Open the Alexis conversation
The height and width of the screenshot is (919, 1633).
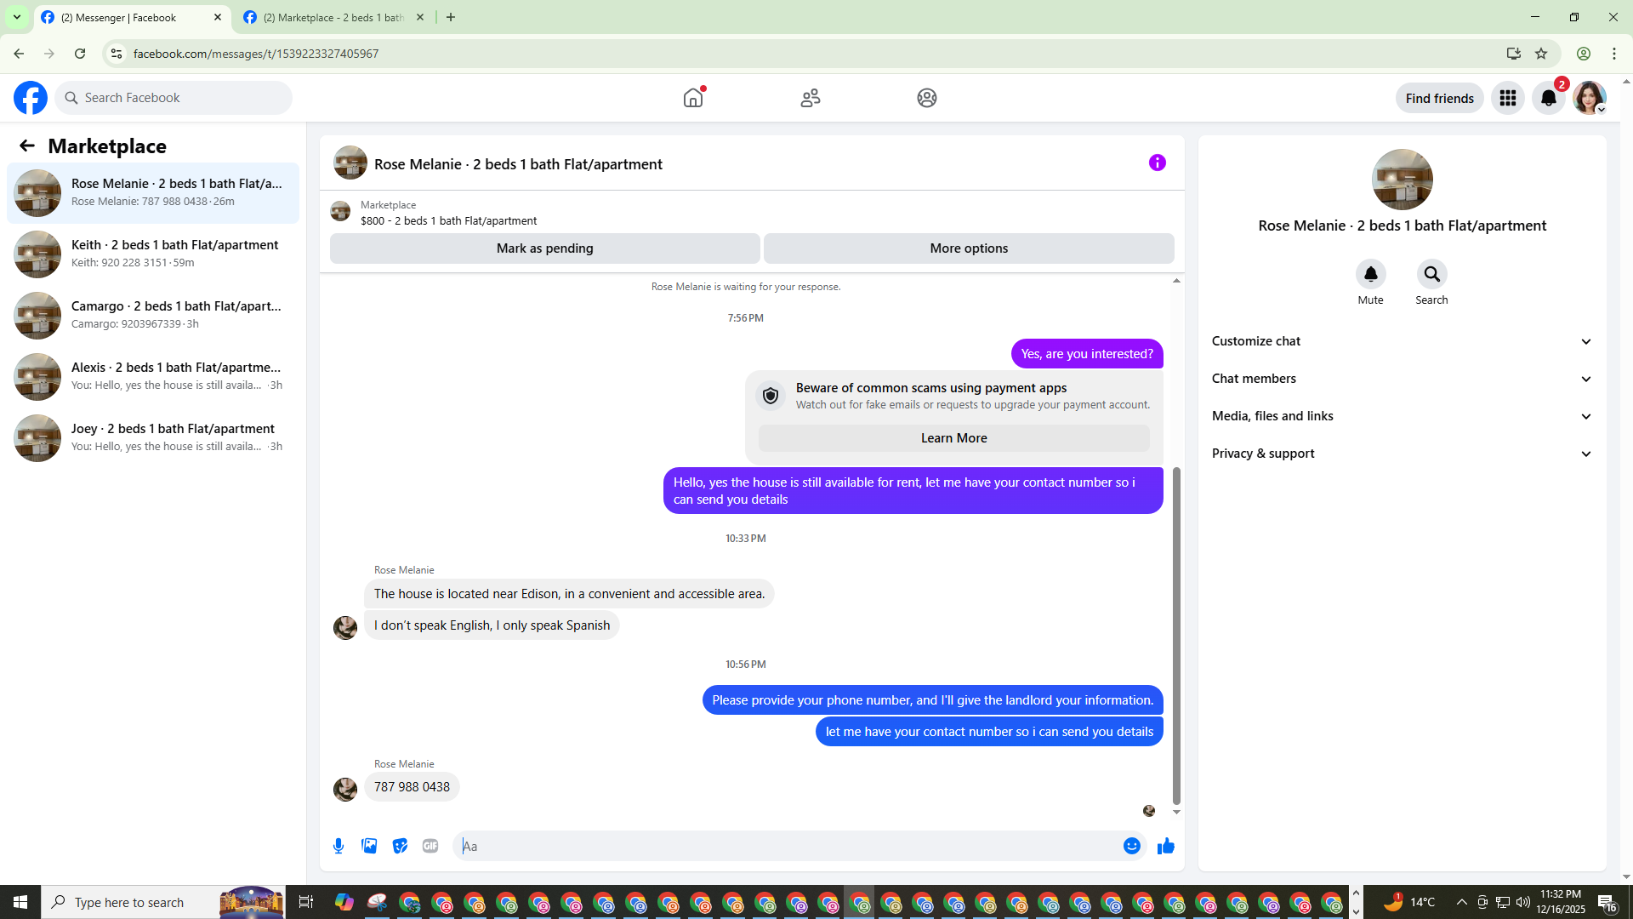point(153,377)
